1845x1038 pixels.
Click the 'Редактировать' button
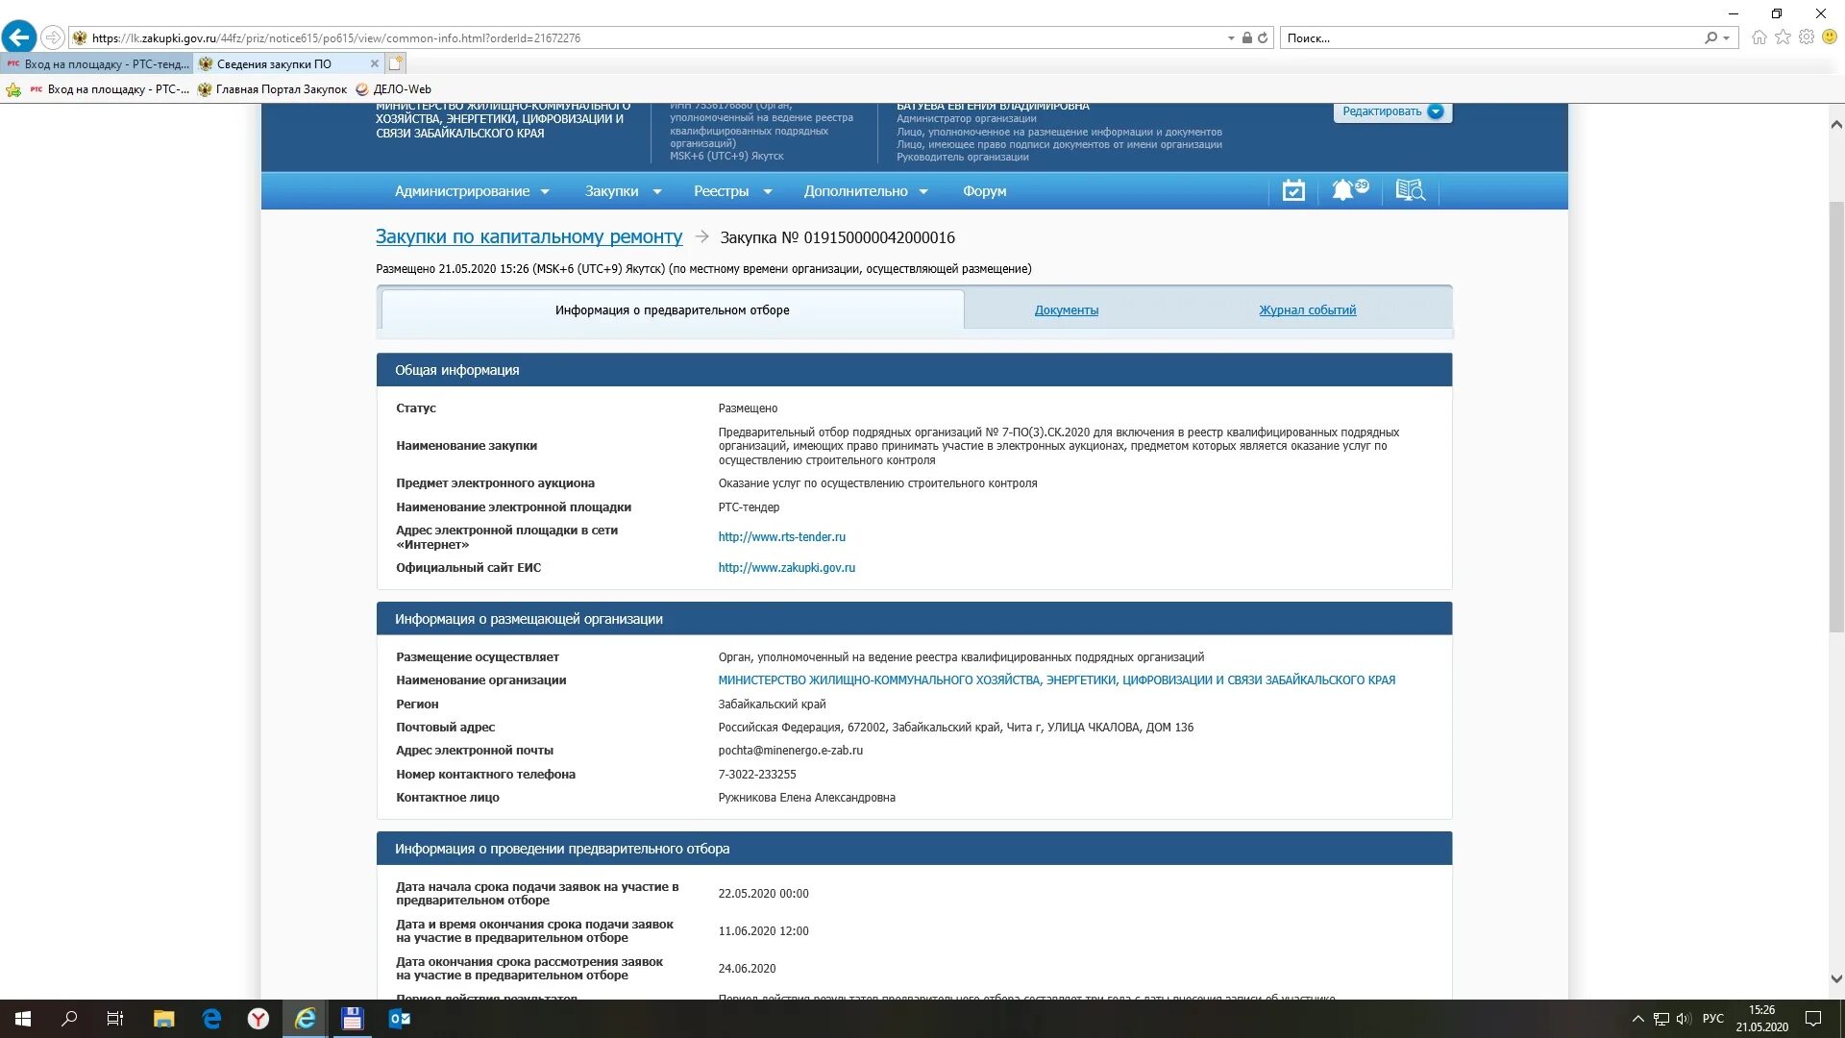[x=1392, y=111]
